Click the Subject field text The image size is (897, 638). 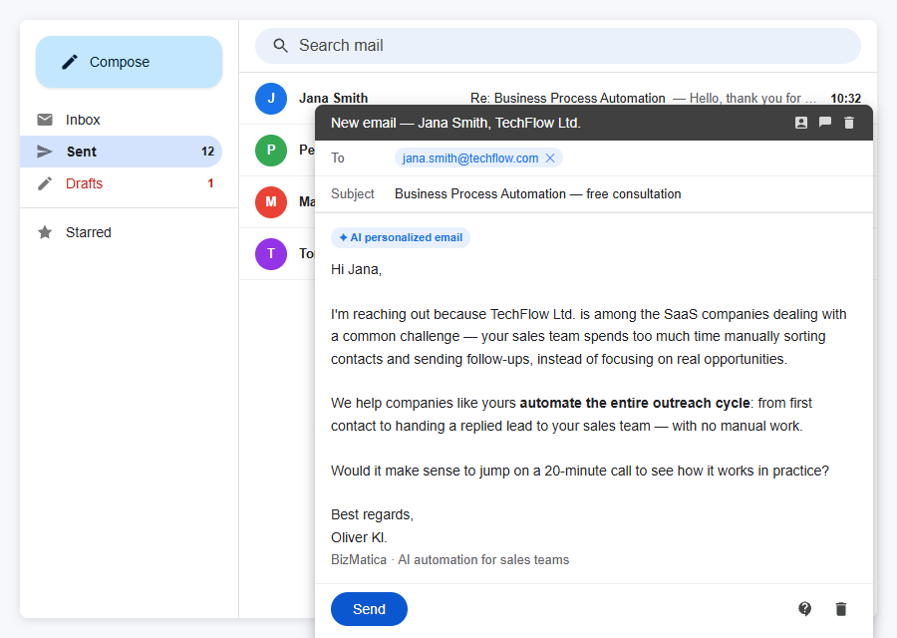coord(538,194)
